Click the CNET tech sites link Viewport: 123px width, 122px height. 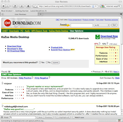pyautogui.click(x=58, y=20)
